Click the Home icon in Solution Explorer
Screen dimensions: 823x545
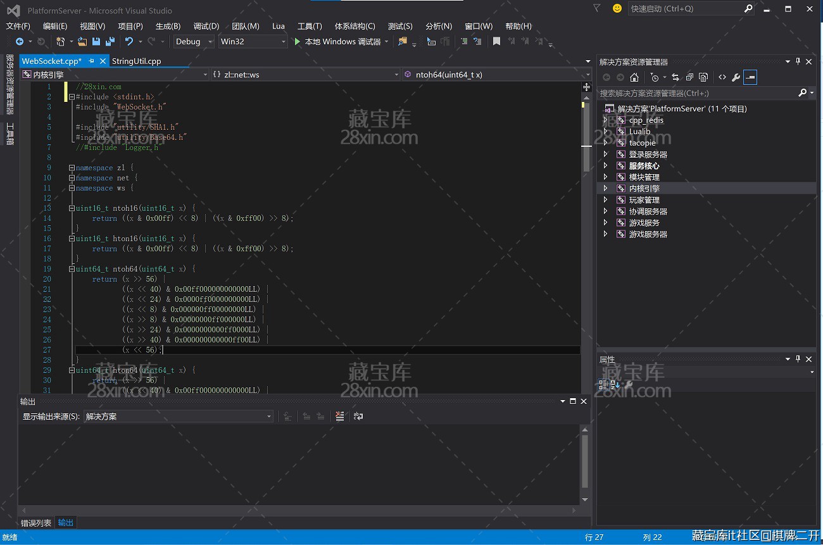(x=634, y=77)
